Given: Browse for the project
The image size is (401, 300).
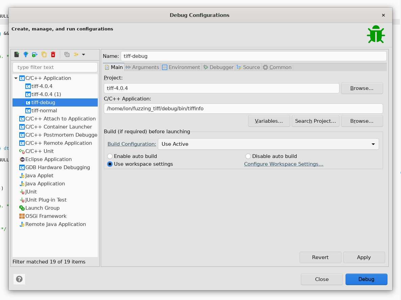Looking at the screenshot, I should tap(362, 88).
